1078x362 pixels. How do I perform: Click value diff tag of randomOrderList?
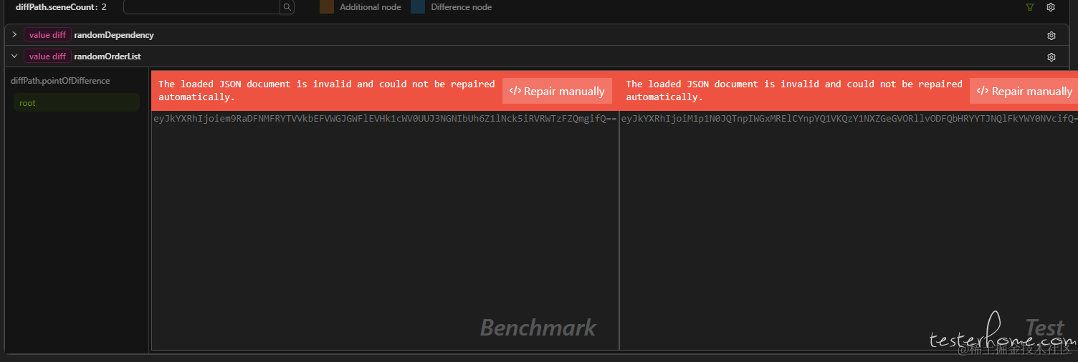(47, 56)
